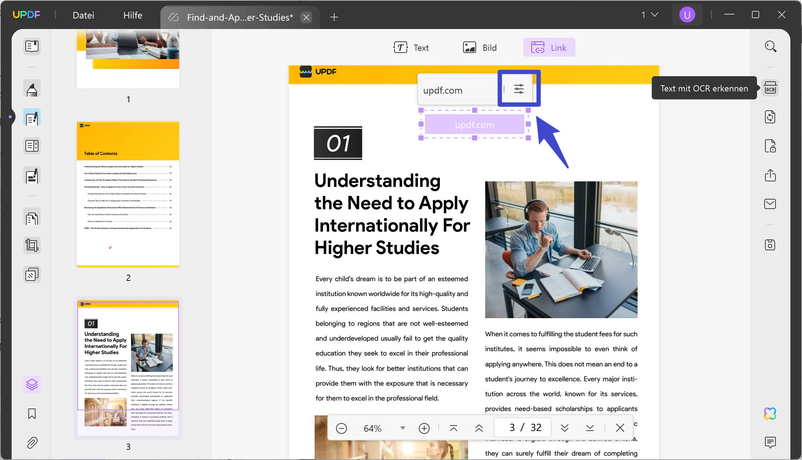Jump to next page chevron

point(564,428)
